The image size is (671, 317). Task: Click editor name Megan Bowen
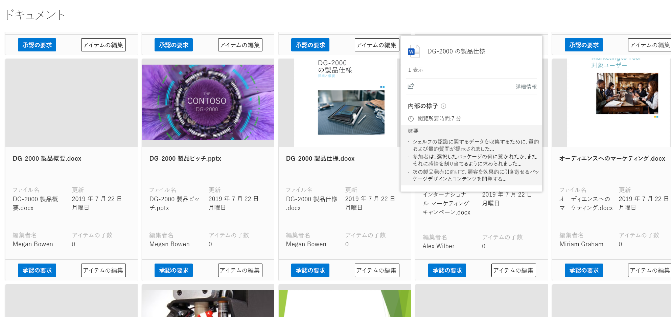pos(33,244)
